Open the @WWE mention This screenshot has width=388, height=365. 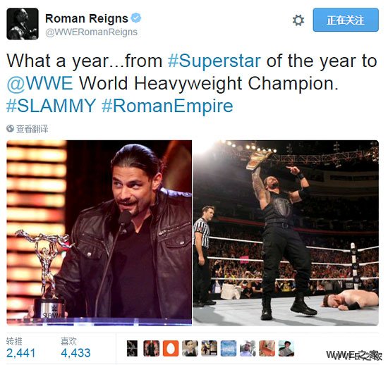tap(40, 83)
